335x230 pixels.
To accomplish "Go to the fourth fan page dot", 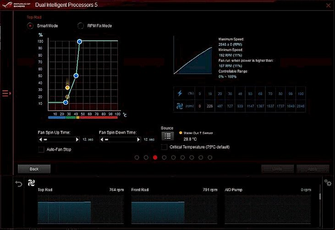I will tap(165, 158).
